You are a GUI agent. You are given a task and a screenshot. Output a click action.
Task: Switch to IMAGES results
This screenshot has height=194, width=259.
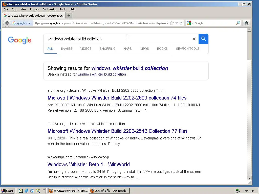pyautogui.click(x=67, y=49)
